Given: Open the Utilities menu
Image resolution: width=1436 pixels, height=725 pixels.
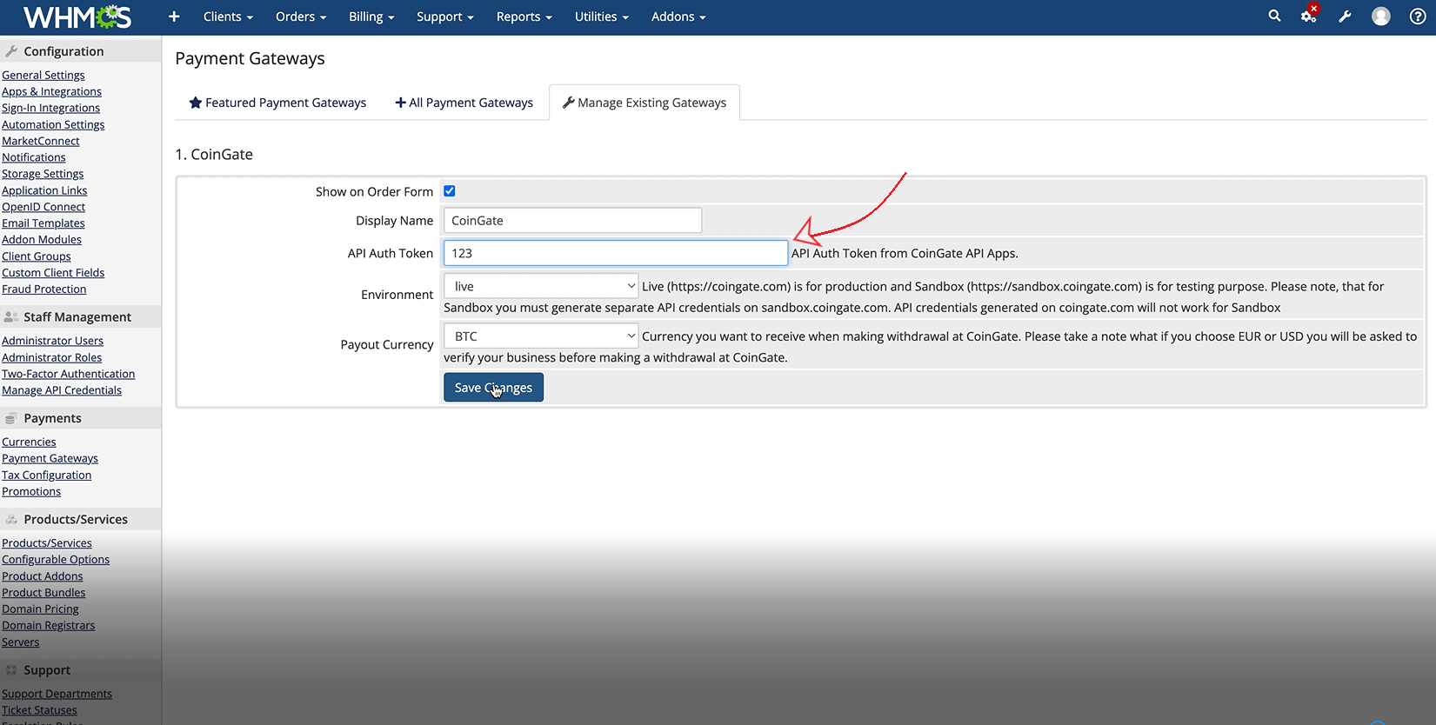Looking at the screenshot, I should [x=601, y=17].
